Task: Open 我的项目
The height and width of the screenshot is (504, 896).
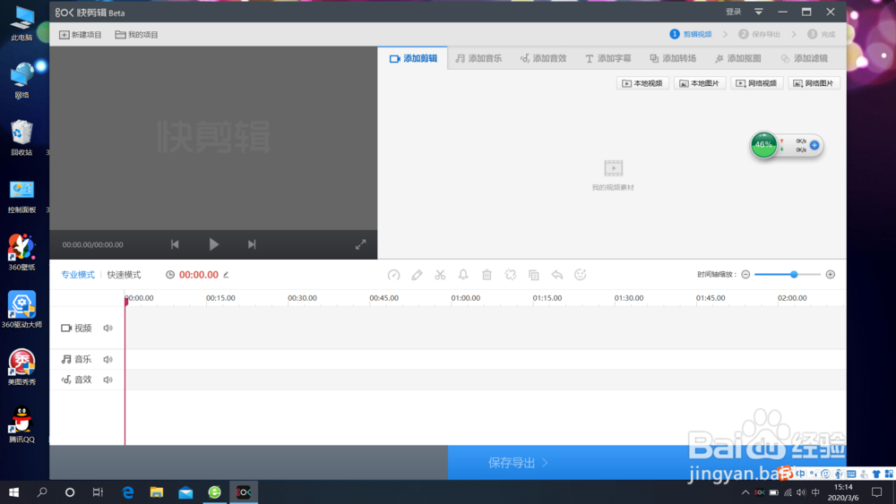Action: pos(136,35)
